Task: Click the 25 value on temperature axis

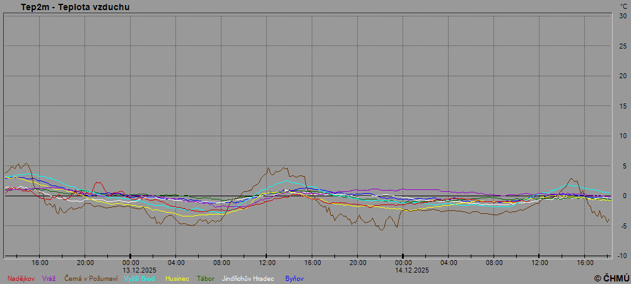Action: coord(622,46)
